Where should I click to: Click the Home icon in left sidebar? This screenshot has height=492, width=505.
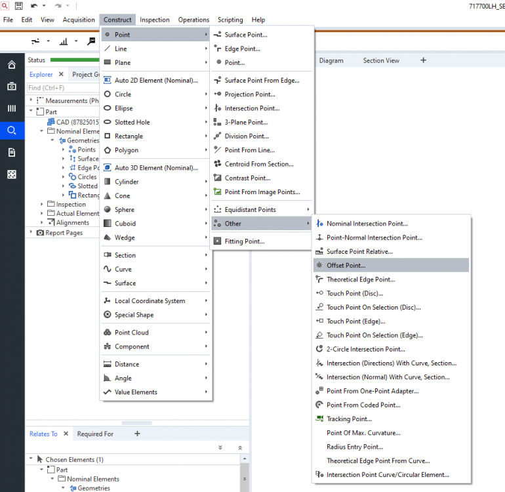pos(12,65)
